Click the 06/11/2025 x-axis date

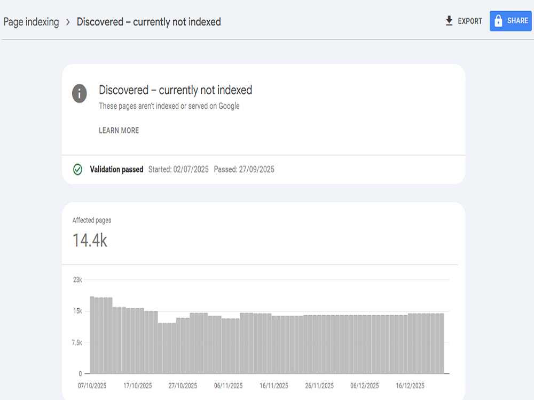coord(229,386)
